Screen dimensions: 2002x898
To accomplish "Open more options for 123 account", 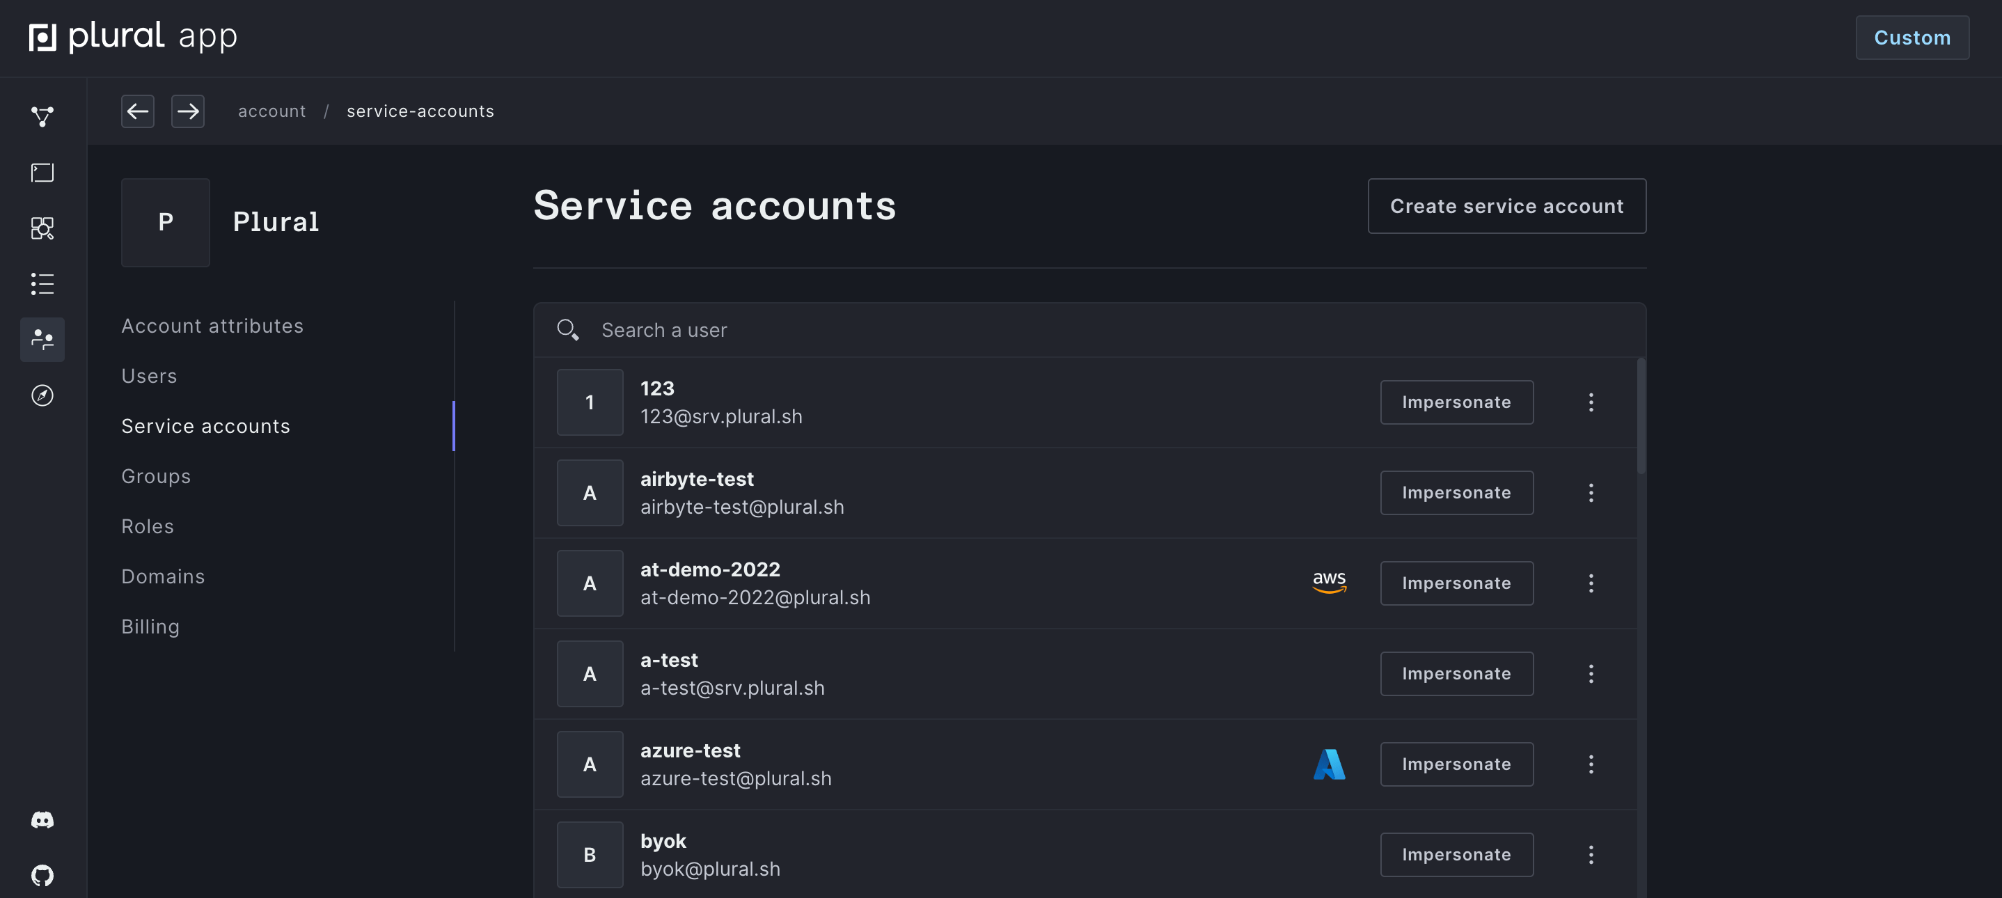I will [1590, 402].
